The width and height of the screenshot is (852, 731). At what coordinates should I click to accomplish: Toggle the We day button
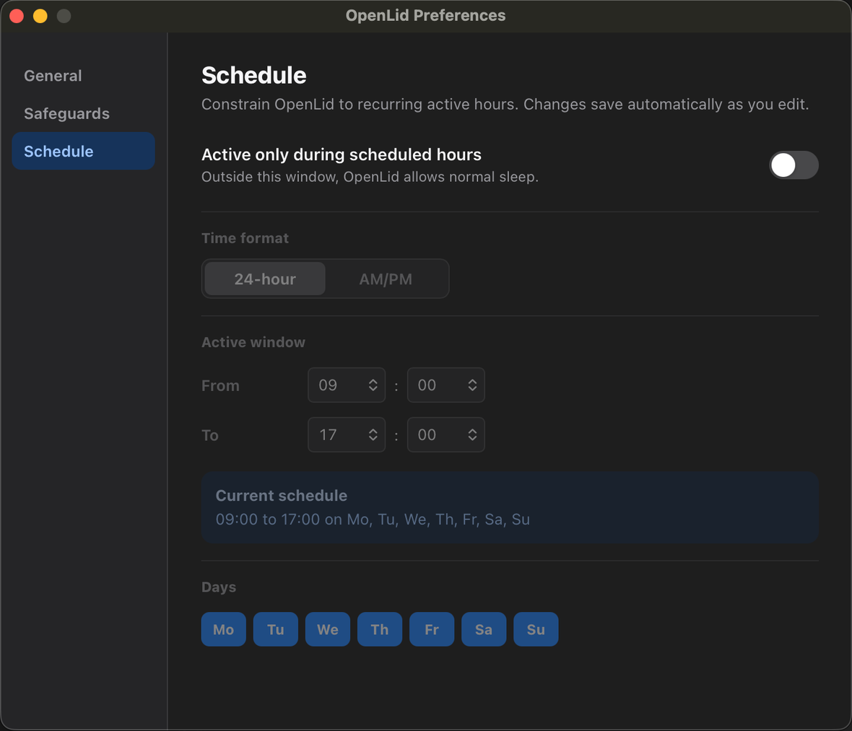pos(328,629)
